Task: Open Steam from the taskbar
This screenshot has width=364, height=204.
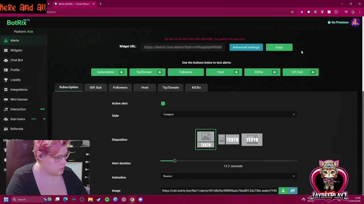Action: pyautogui.click(x=99, y=199)
